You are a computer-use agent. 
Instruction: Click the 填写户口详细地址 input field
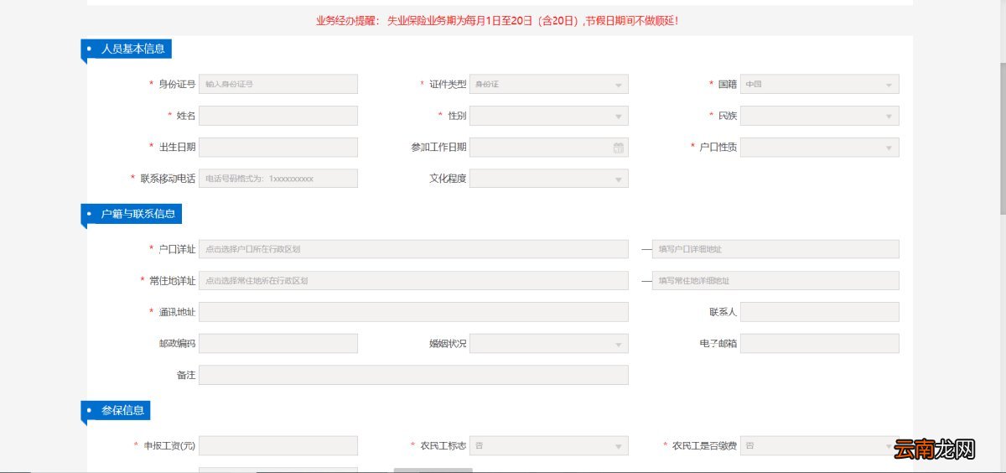[x=775, y=249]
